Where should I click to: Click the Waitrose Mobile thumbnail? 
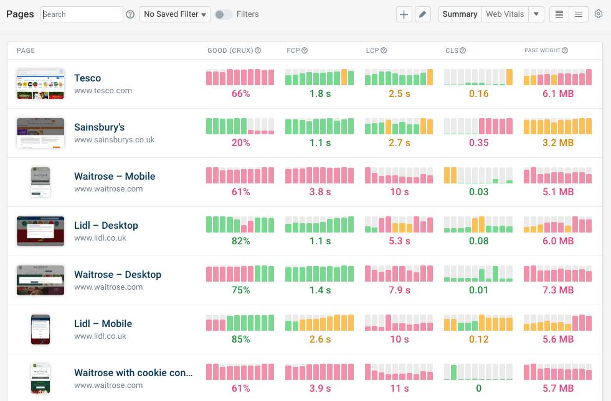tap(40, 182)
